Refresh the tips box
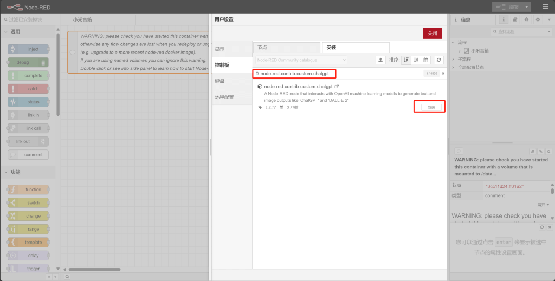 pos(541,227)
